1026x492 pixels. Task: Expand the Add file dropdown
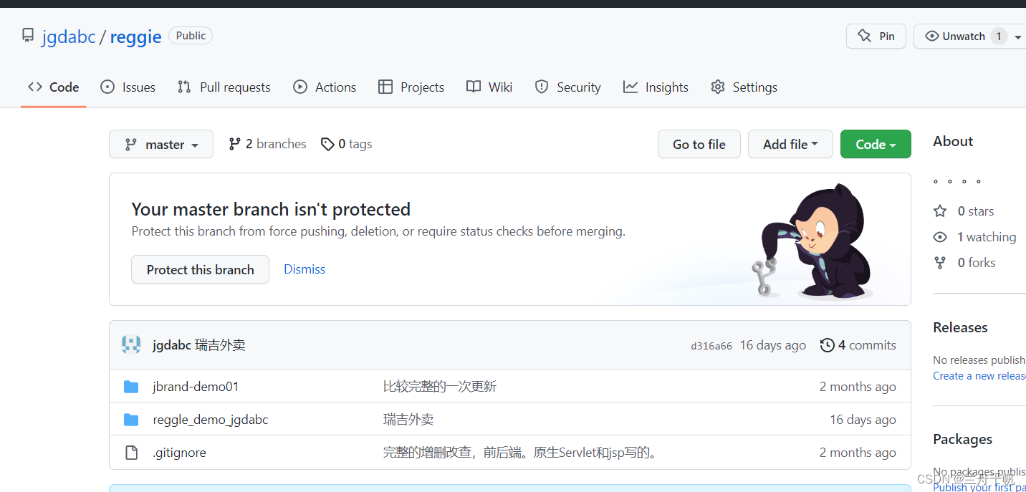pyautogui.click(x=790, y=144)
